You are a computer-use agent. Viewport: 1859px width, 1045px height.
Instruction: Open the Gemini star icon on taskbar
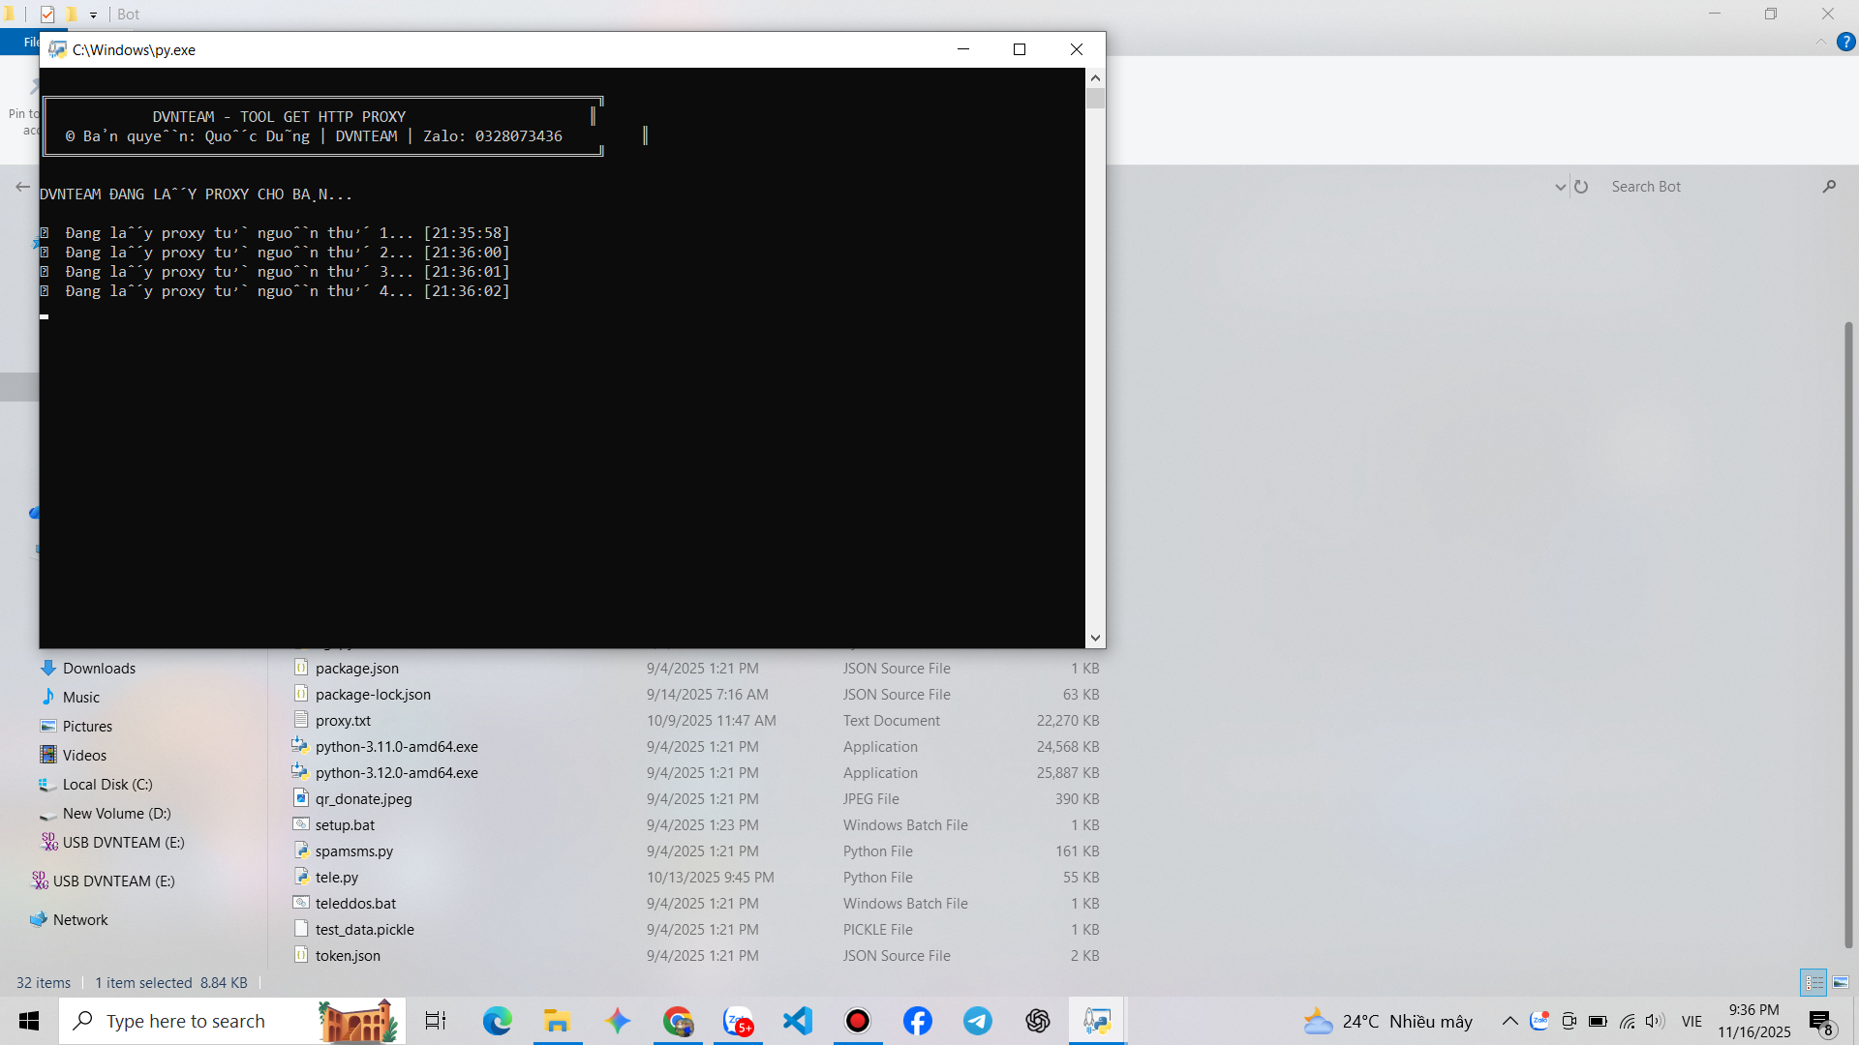[x=618, y=1021]
